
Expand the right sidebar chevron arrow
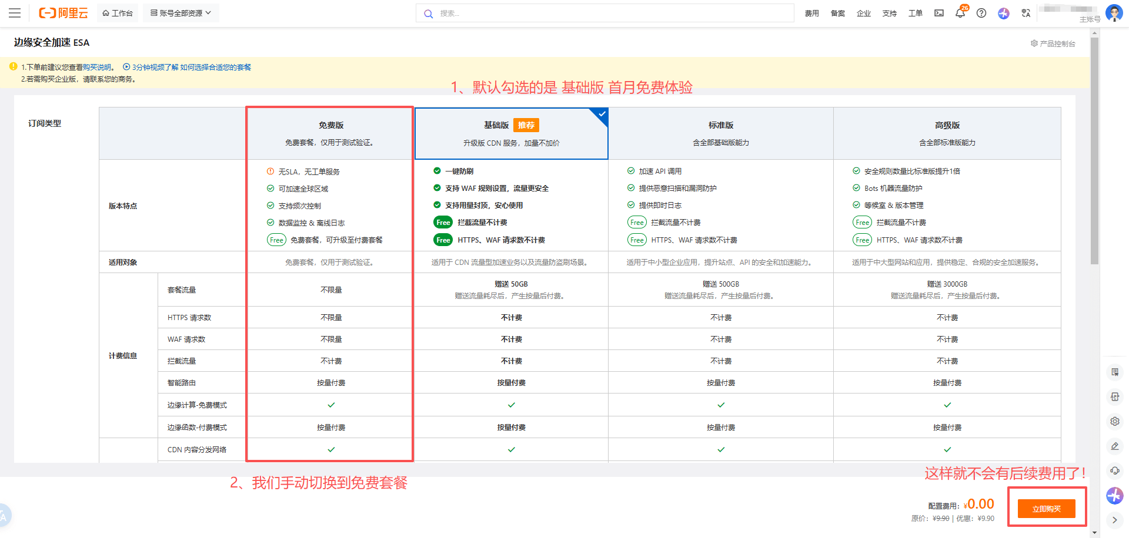pyautogui.click(x=1114, y=520)
